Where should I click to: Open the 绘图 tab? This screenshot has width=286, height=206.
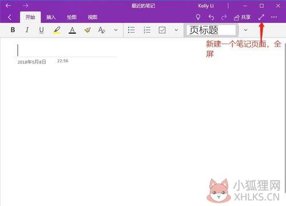coord(71,17)
